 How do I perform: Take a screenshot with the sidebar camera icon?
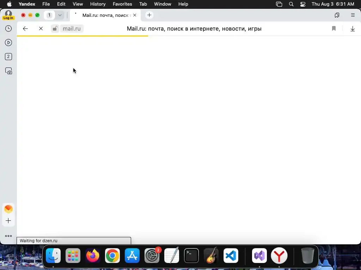coord(8,71)
